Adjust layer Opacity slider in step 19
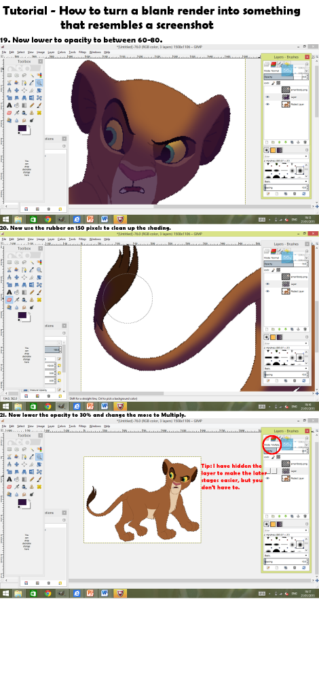319x680 pixels. tap(286, 77)
